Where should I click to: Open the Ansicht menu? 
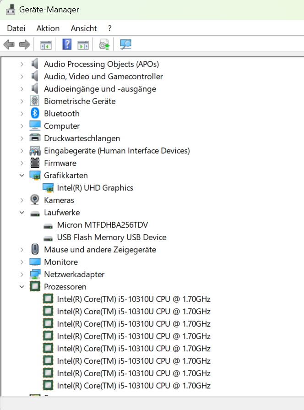pyautogui.click(x=84, y=28)
